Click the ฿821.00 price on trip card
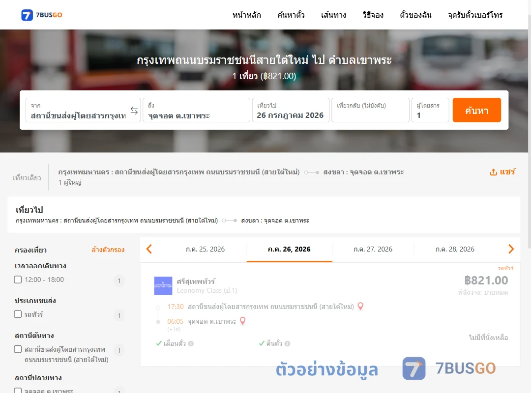The image size is (531, 393). (486, 281)
